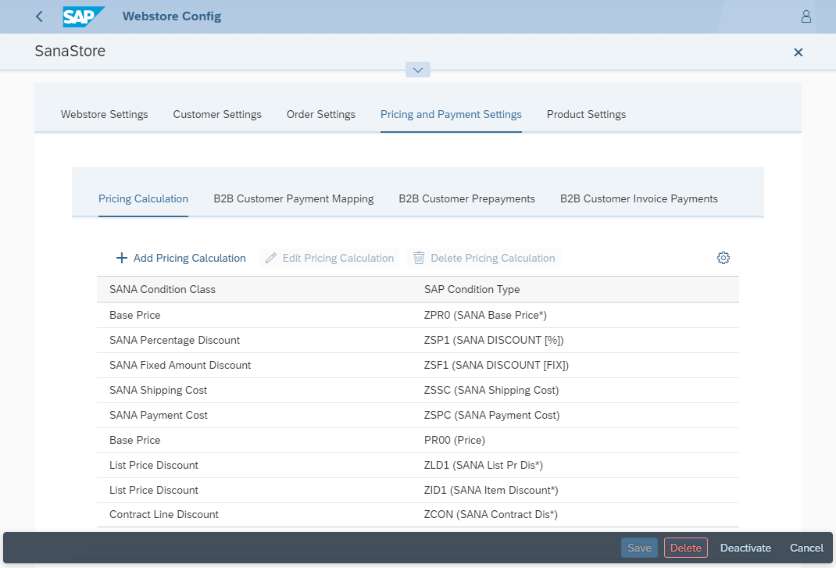Click the Add Pricing Calculation button
This screenshot has height=568, width=836.
(x=180, y=258)
